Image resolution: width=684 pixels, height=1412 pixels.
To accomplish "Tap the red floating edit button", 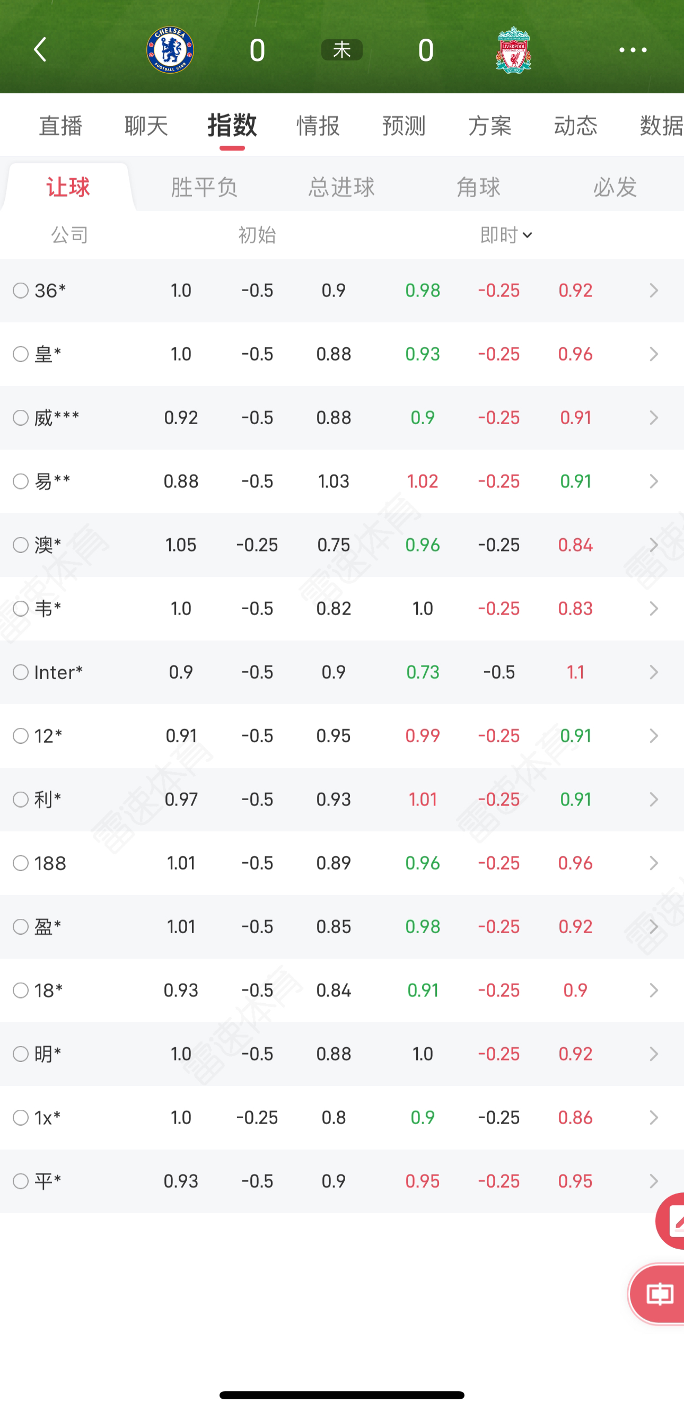I will 672,1221.
